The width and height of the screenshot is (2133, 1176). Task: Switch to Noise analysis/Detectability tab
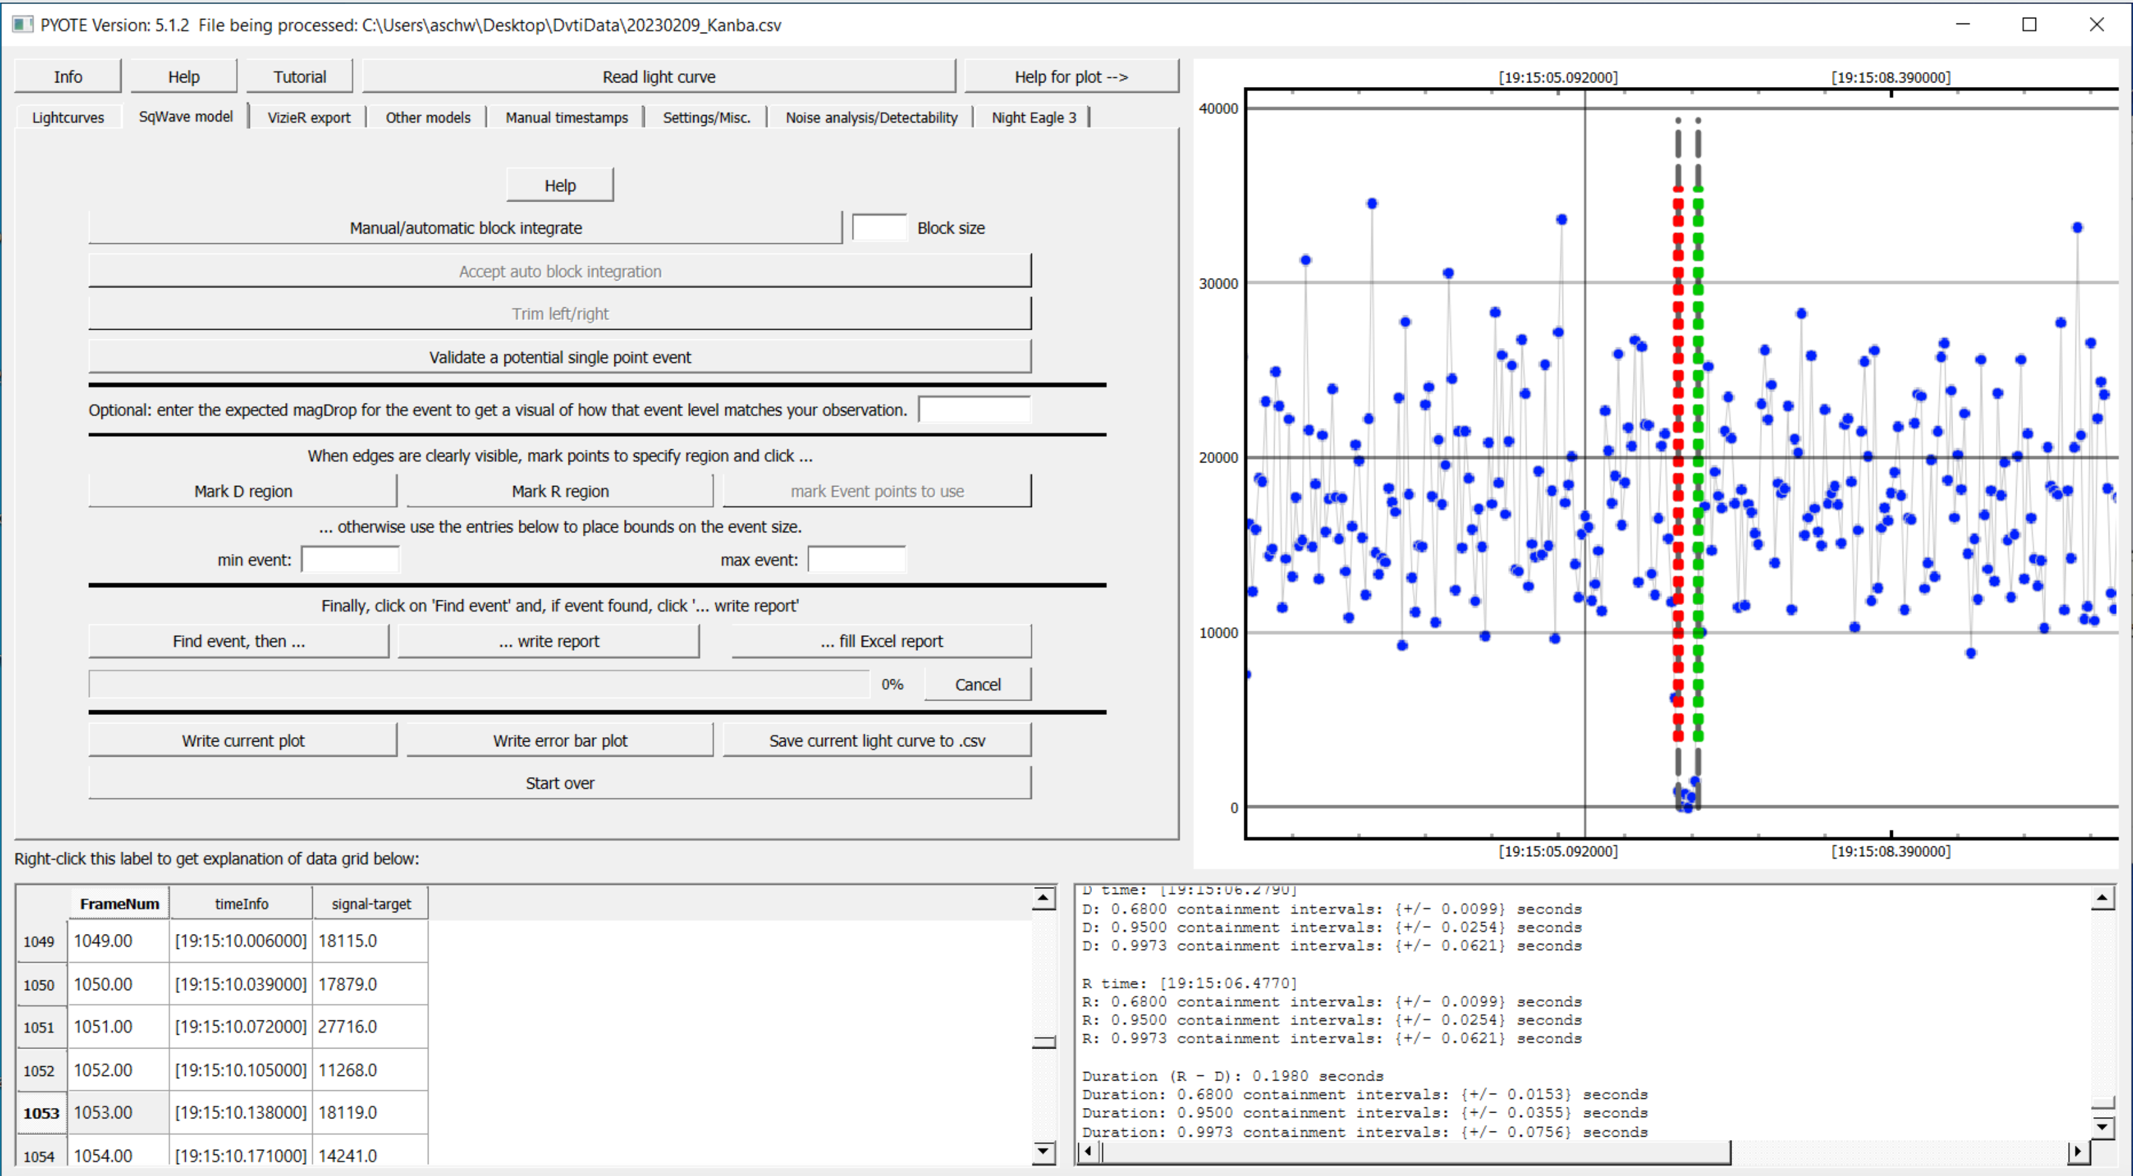[870, 118]
